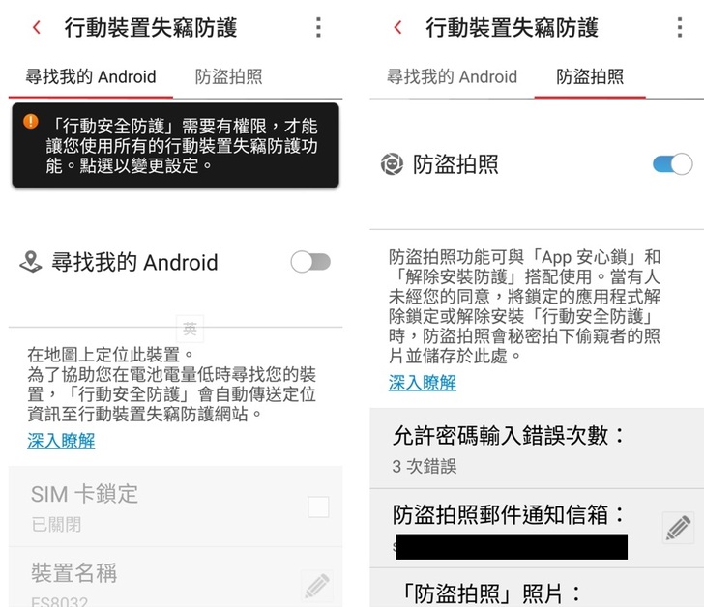The height and width of the screenshot is (607, 704).
Task: Open 允許密碼輸入錯誤次數 setting showing 3 次錯誤
Action: coord(537,448)
